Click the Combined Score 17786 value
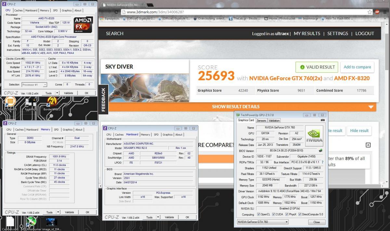Screen dimensions: 390x231 361,91
